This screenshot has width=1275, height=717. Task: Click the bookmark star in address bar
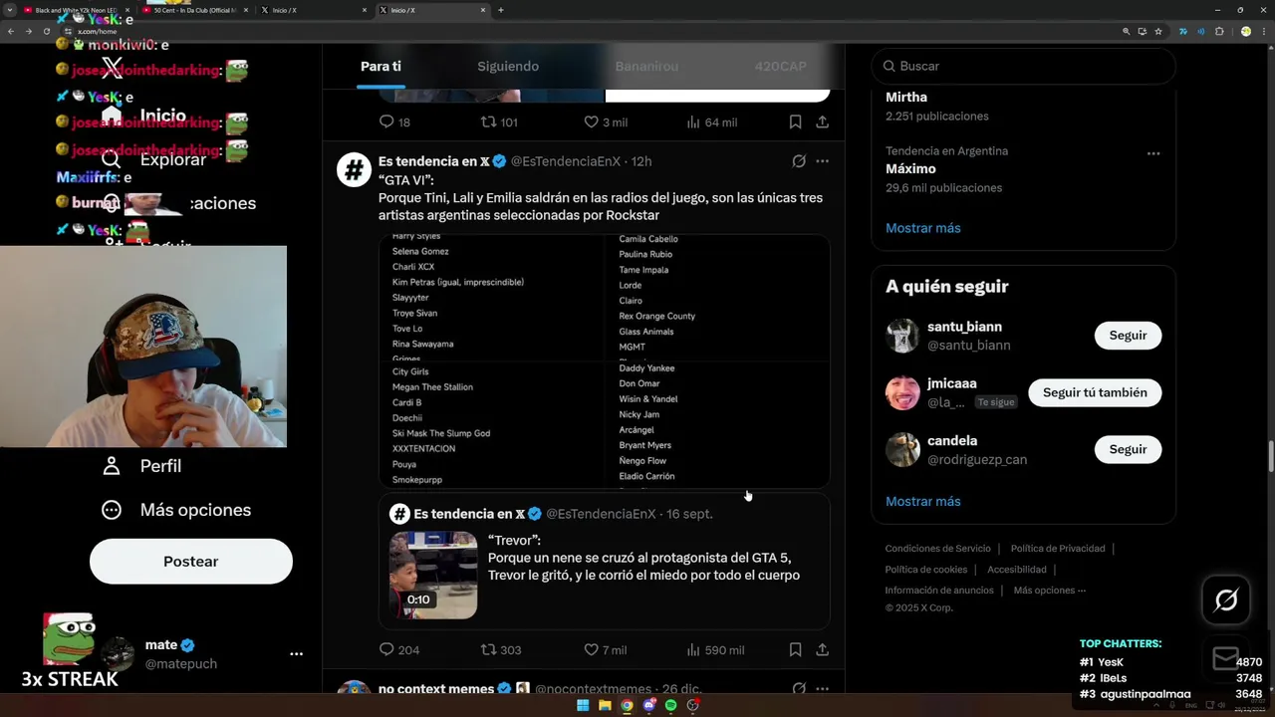[1158, 31]
